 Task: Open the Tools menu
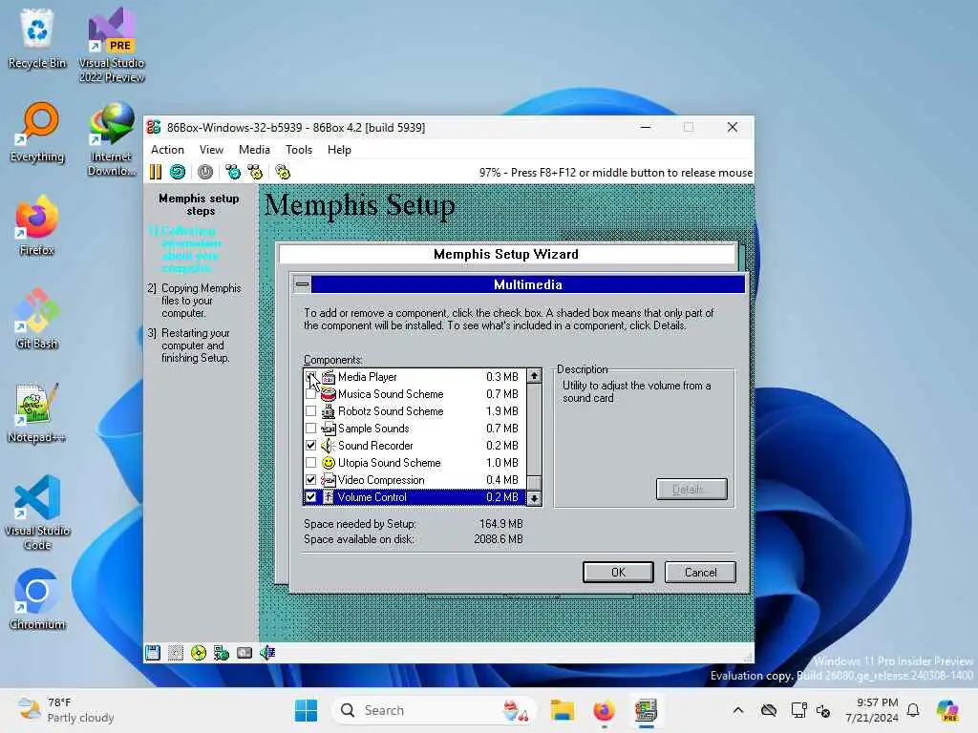click(299, 150)
